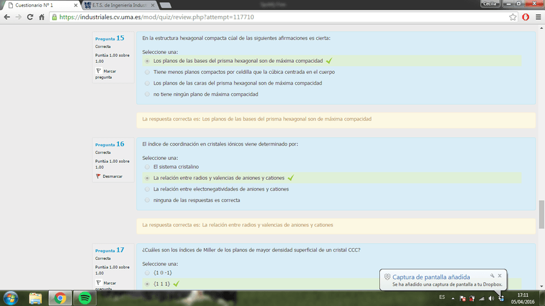Select the {1 0 -1} answer option
The height and width of the screenshot is (306, 545).
click(148, 273)
